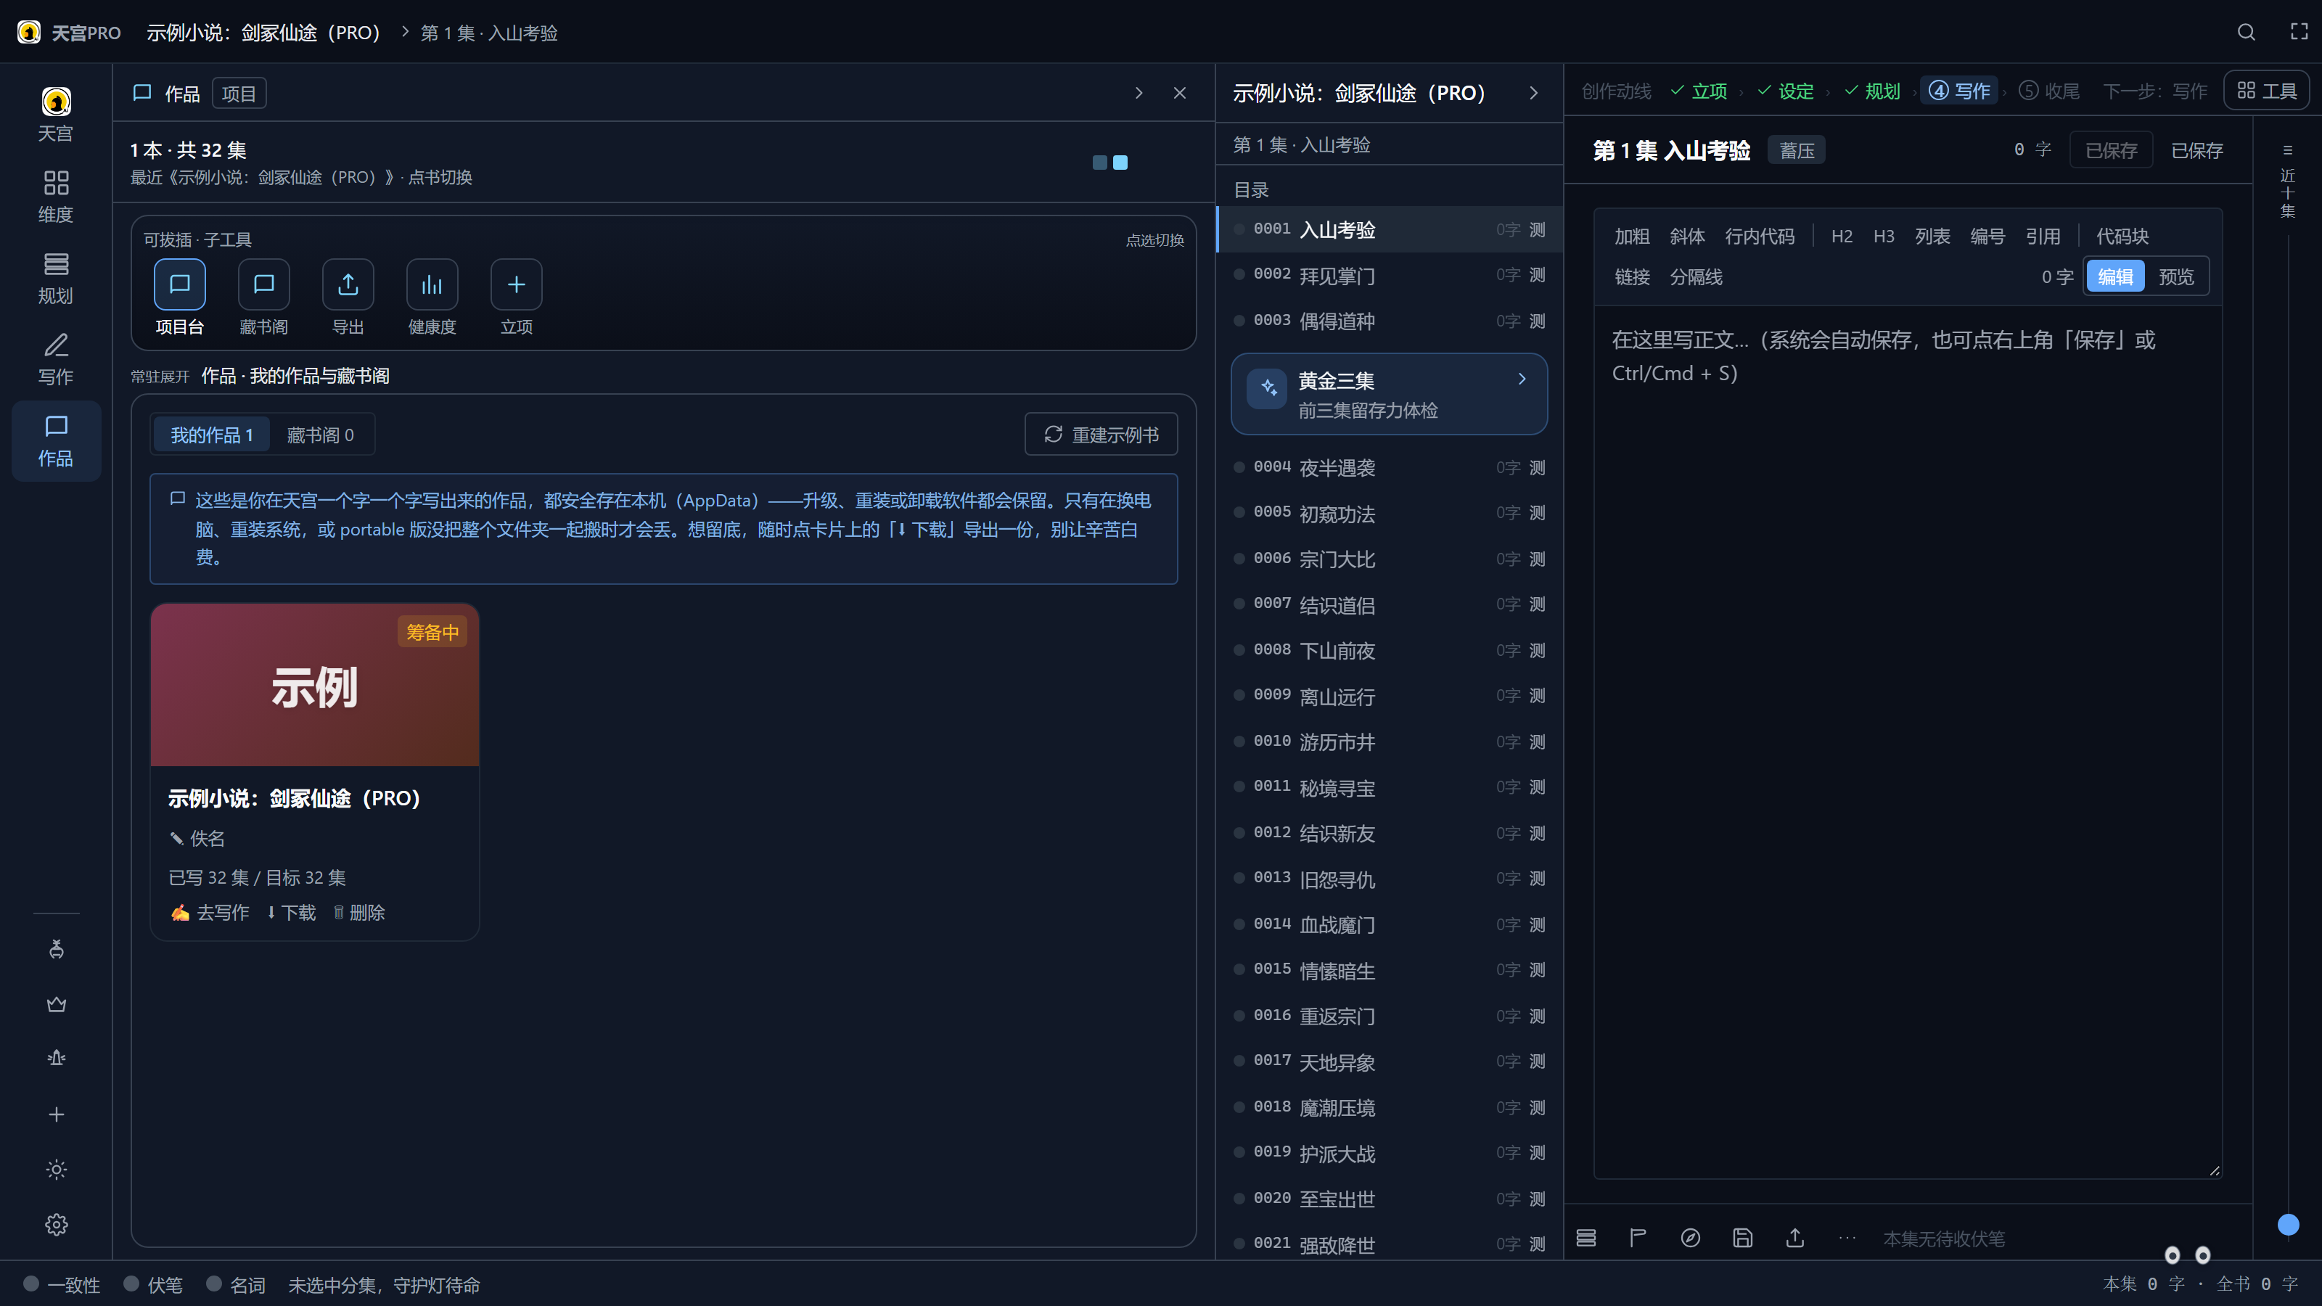Image resolution: width=2322 pixels, height=1306 pixels.
Task: Click the upload icon in editor footer
Action: click(1794, 1239)
